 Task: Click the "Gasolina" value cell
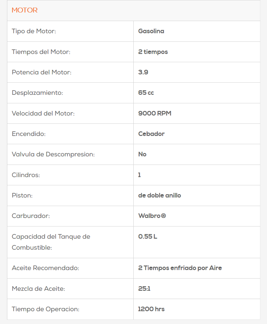point(151,31)
